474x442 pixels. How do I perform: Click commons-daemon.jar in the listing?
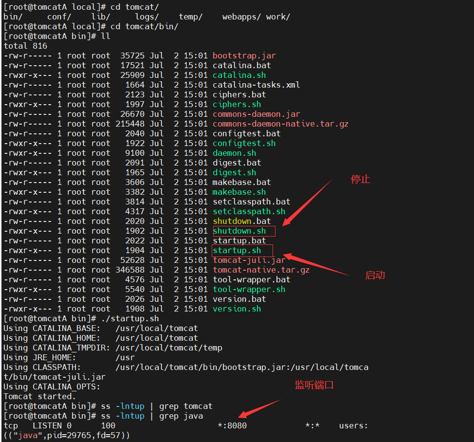pyautogui.click(x=256, y=114)
